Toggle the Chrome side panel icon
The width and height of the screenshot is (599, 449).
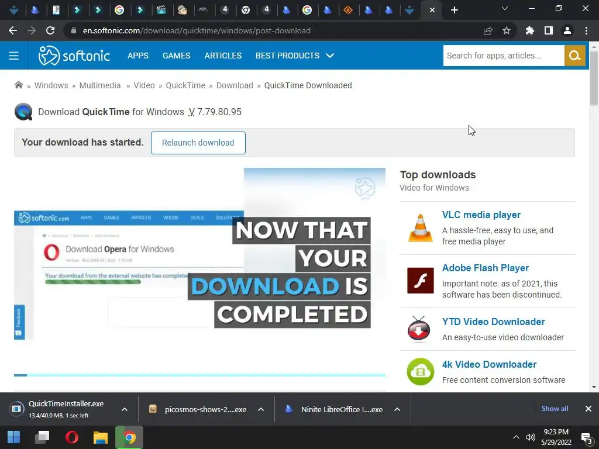[x=549, y=30]
